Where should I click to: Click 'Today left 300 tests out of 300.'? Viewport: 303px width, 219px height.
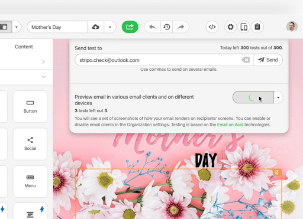[252, 48]
